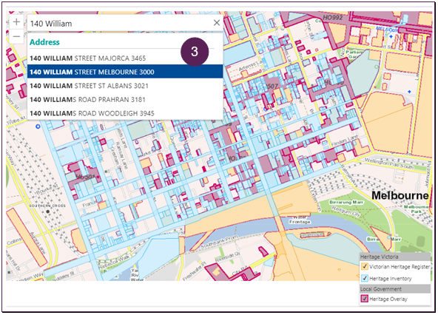The height and width of the screenshot is (315, 438).
Task: Click the Birrarung Marr park label
Action: click(346, 202)
